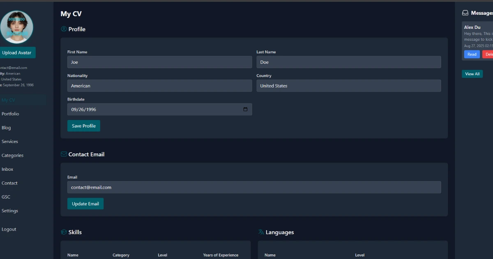Focus the First Name input field
This screenshot has width=493, height=259.
159,62
